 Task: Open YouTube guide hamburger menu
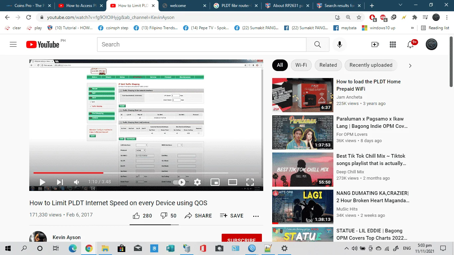(13, 44)
